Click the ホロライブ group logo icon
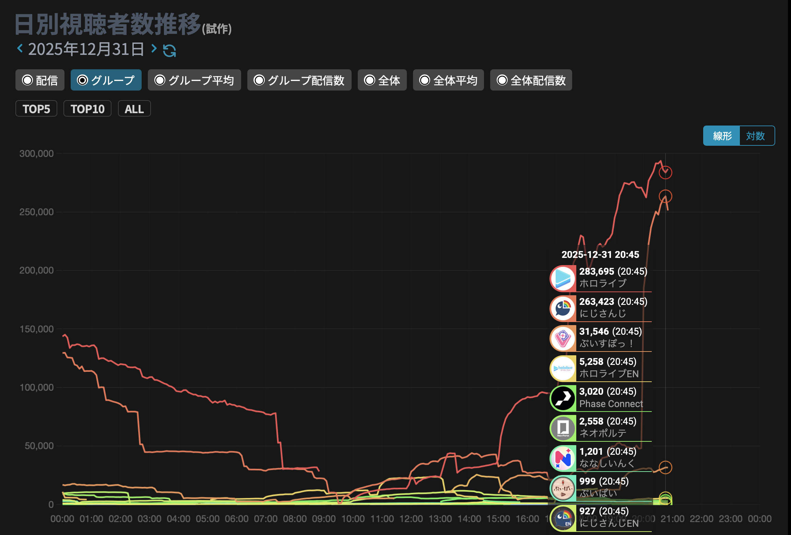Image resolution: width=791 pixels, height=535 pixels. (563, 278)
